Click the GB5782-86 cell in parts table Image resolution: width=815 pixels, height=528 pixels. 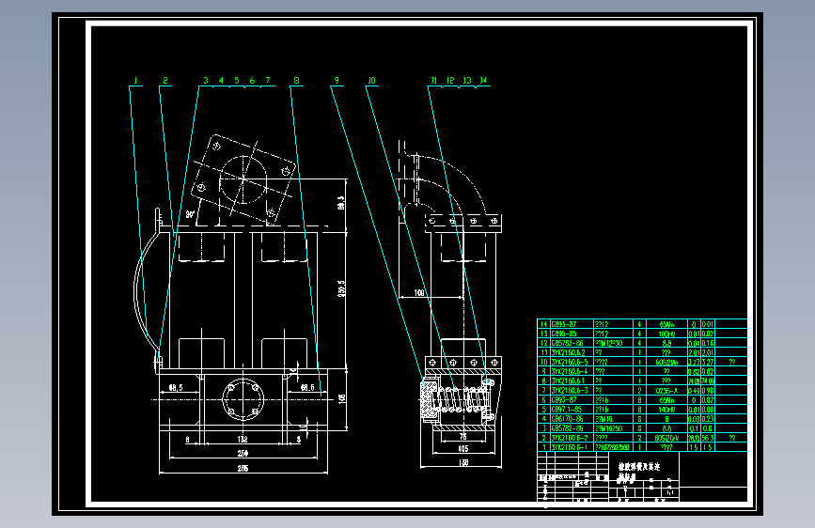pos(572,428)
